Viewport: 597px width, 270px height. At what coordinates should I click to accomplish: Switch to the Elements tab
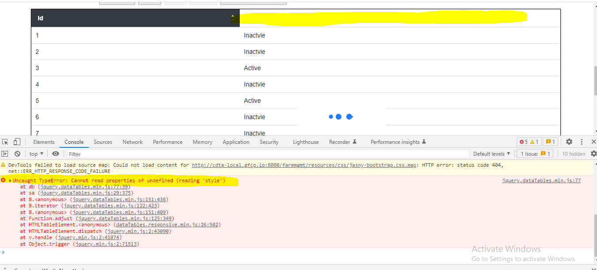pos(44,142)
